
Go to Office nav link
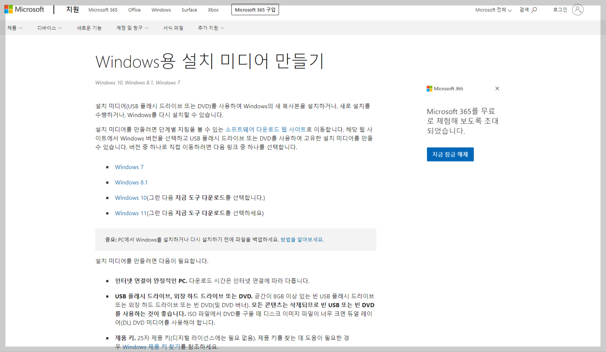point(134,10)
